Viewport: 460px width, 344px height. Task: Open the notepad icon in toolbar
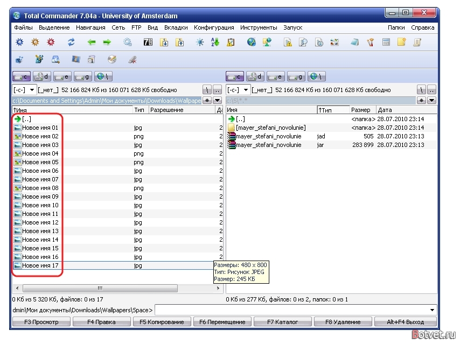[354, 42]
